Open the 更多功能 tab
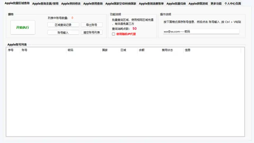 (216, 3)
